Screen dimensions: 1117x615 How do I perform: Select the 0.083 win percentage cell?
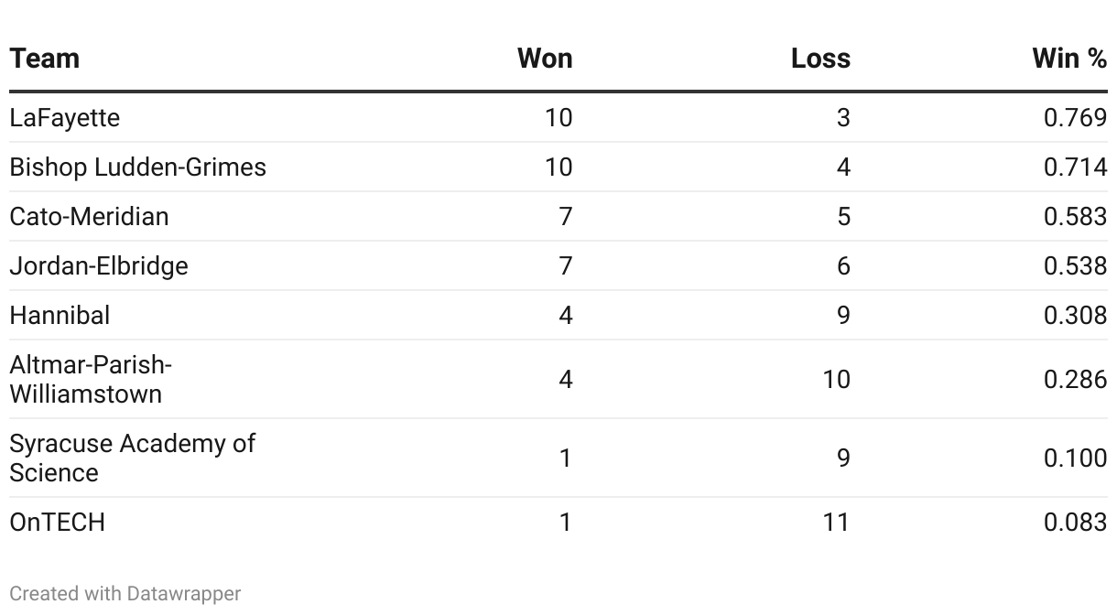[x=1076, y=523]
